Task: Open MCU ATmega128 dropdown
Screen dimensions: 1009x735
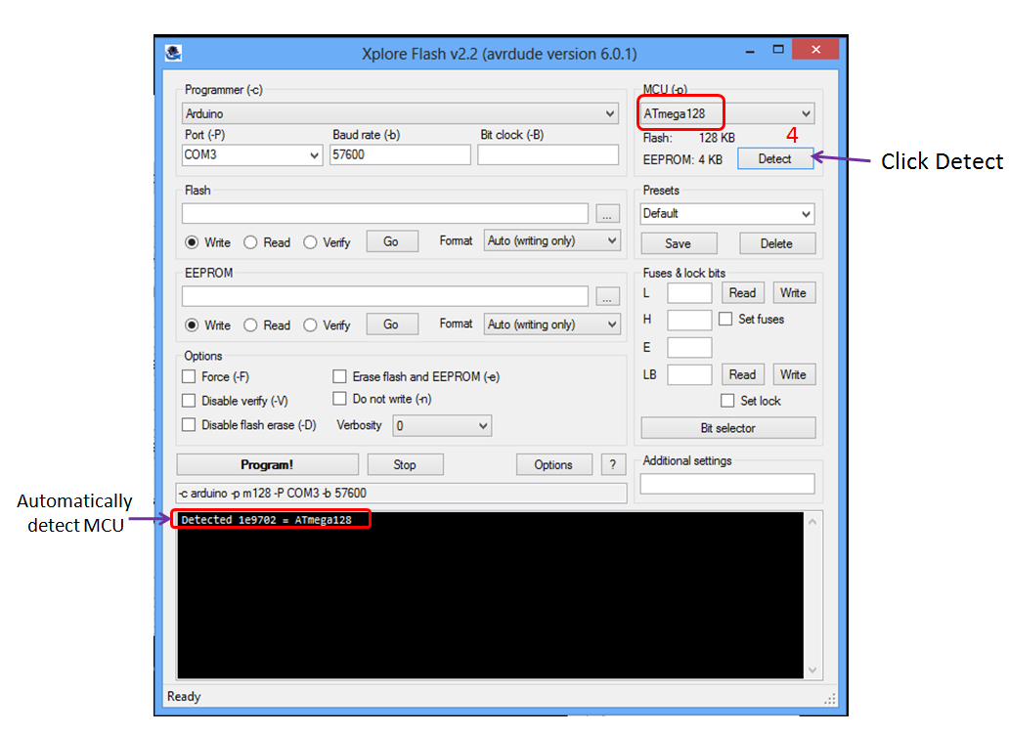Action: 727,113
